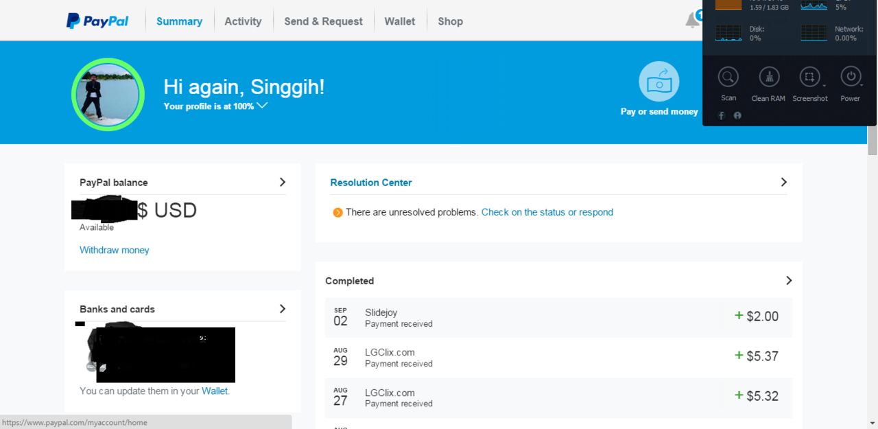878x429 pixels.
Task: Open the Shop tab
Action: coord(450,21)
